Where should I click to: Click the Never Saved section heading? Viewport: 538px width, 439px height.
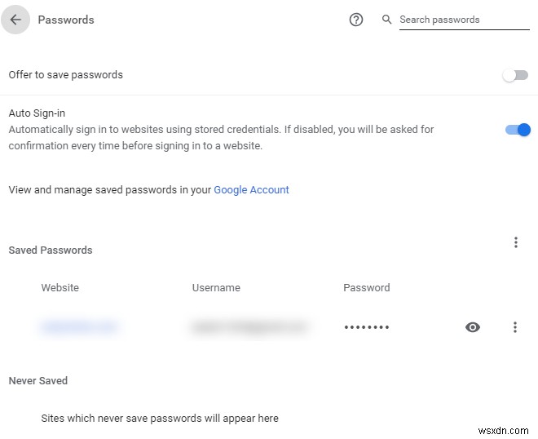click(x=38, y=381)
